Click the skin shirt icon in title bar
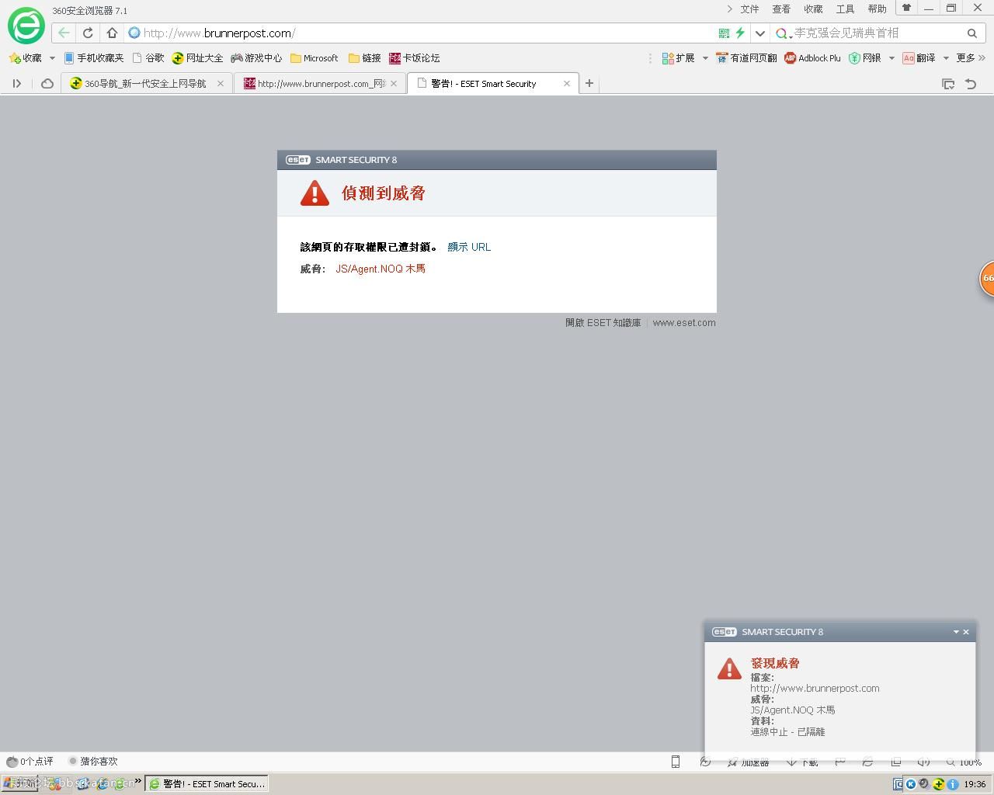Image resolution: width=994 pixels, height=795 pixels. (x=905, y=8)
